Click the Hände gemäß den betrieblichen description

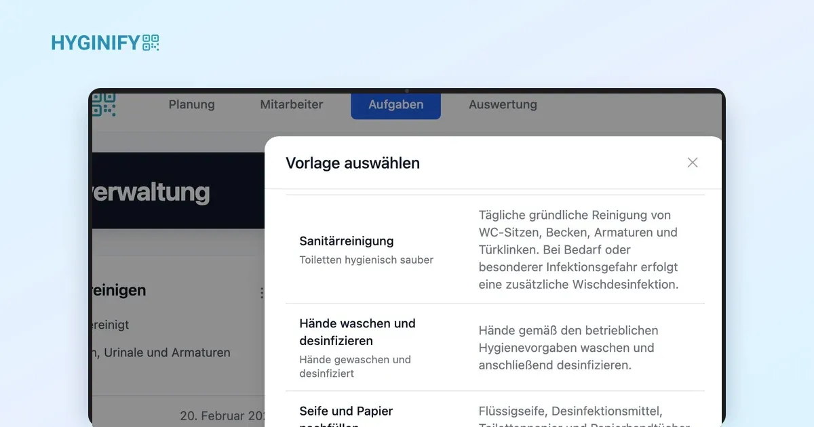[568, 348]
